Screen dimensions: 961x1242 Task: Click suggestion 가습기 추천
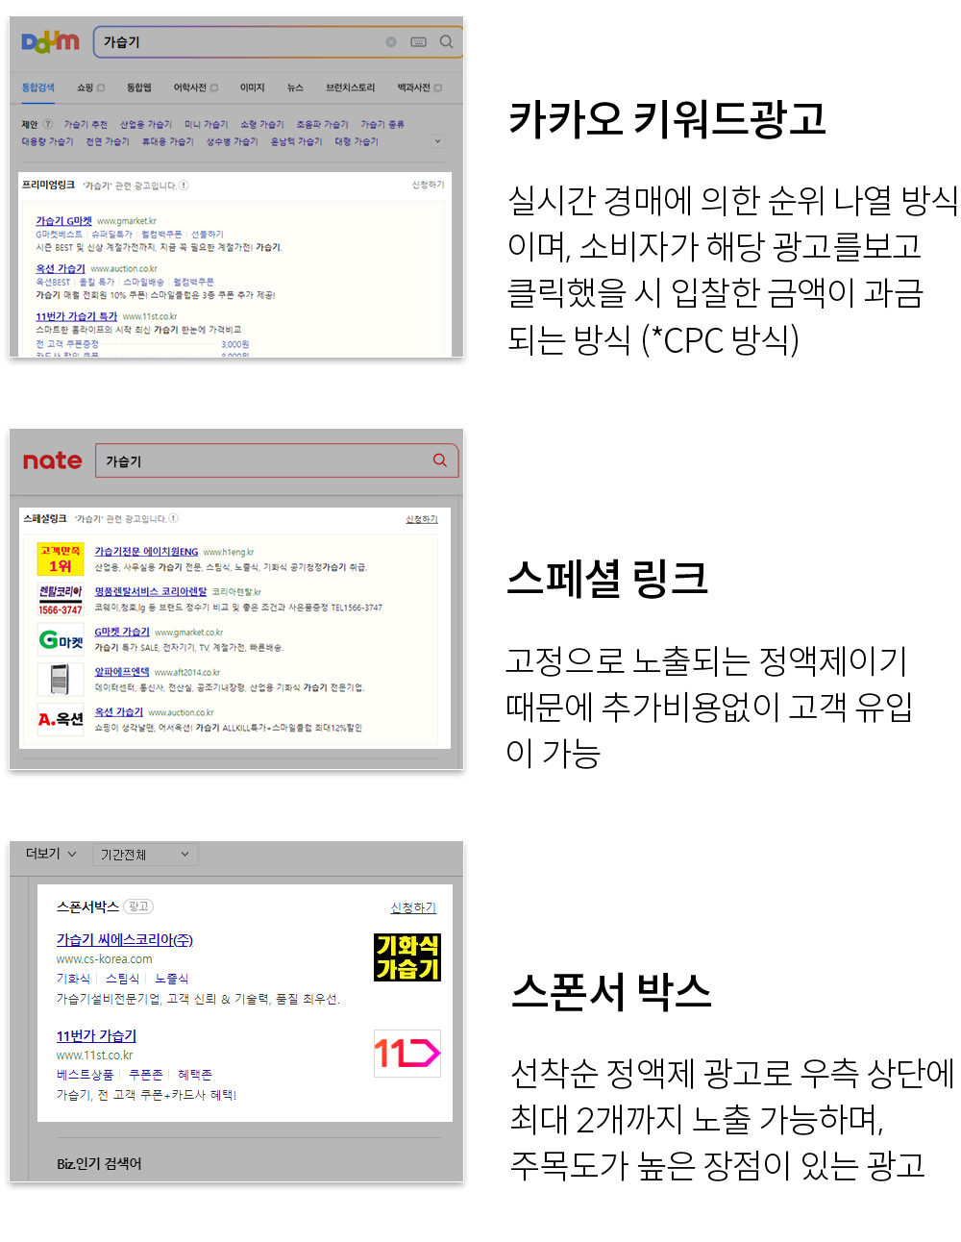[86, 124]
